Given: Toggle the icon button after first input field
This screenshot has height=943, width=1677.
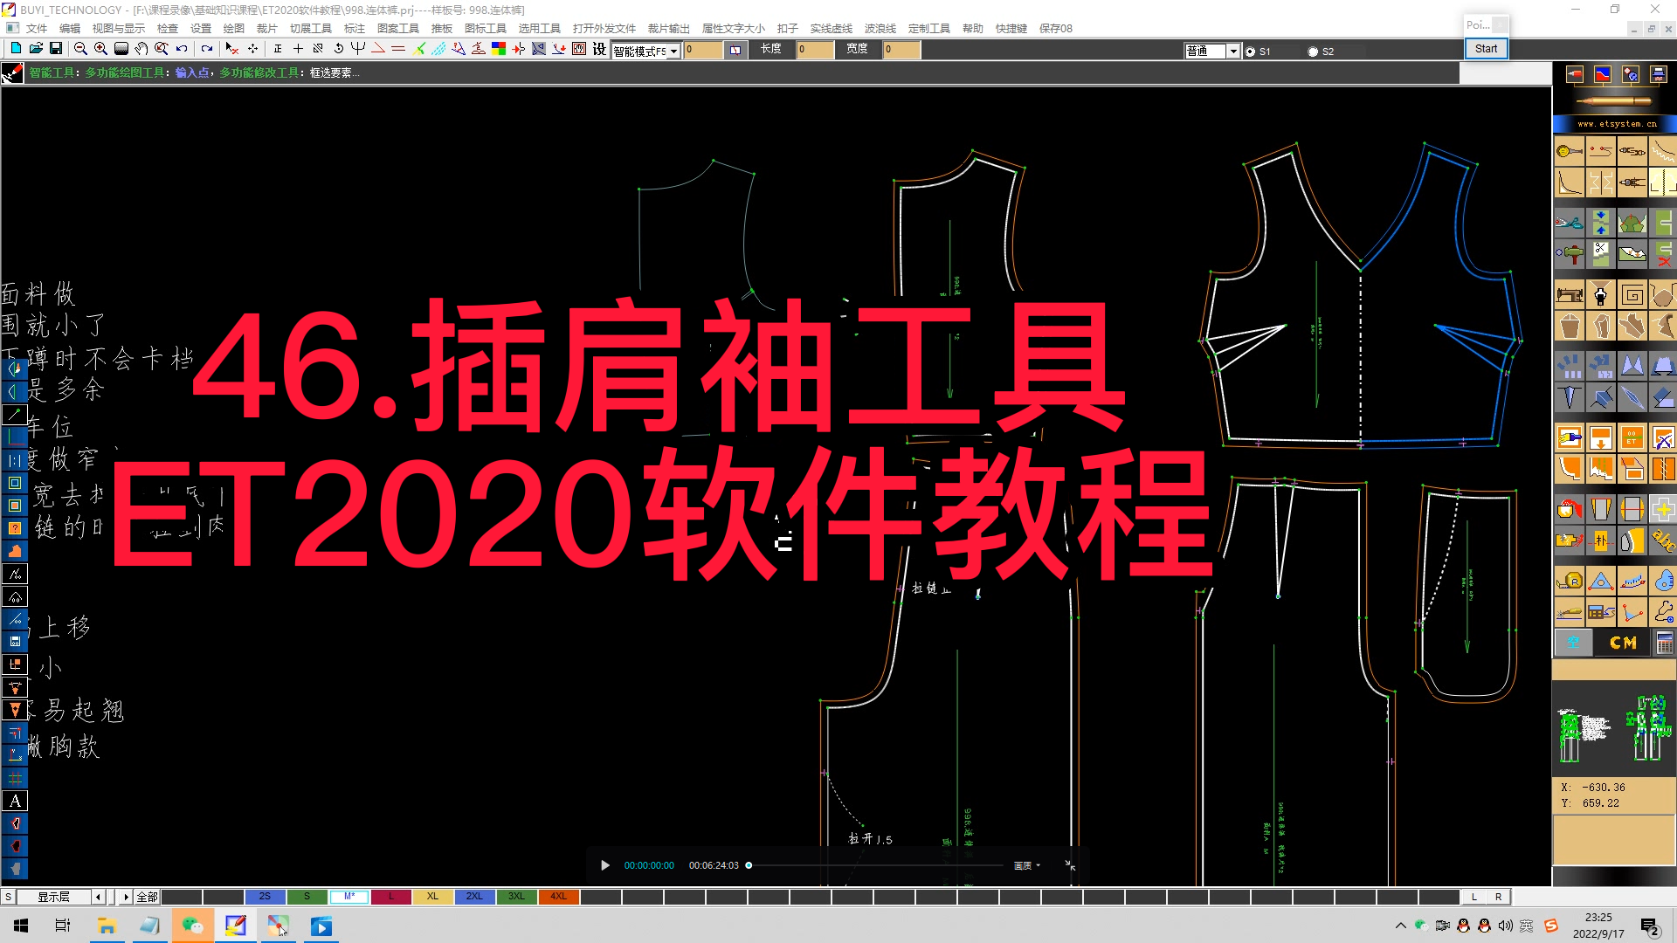Looking at the screenshot, I should (735, 50).
